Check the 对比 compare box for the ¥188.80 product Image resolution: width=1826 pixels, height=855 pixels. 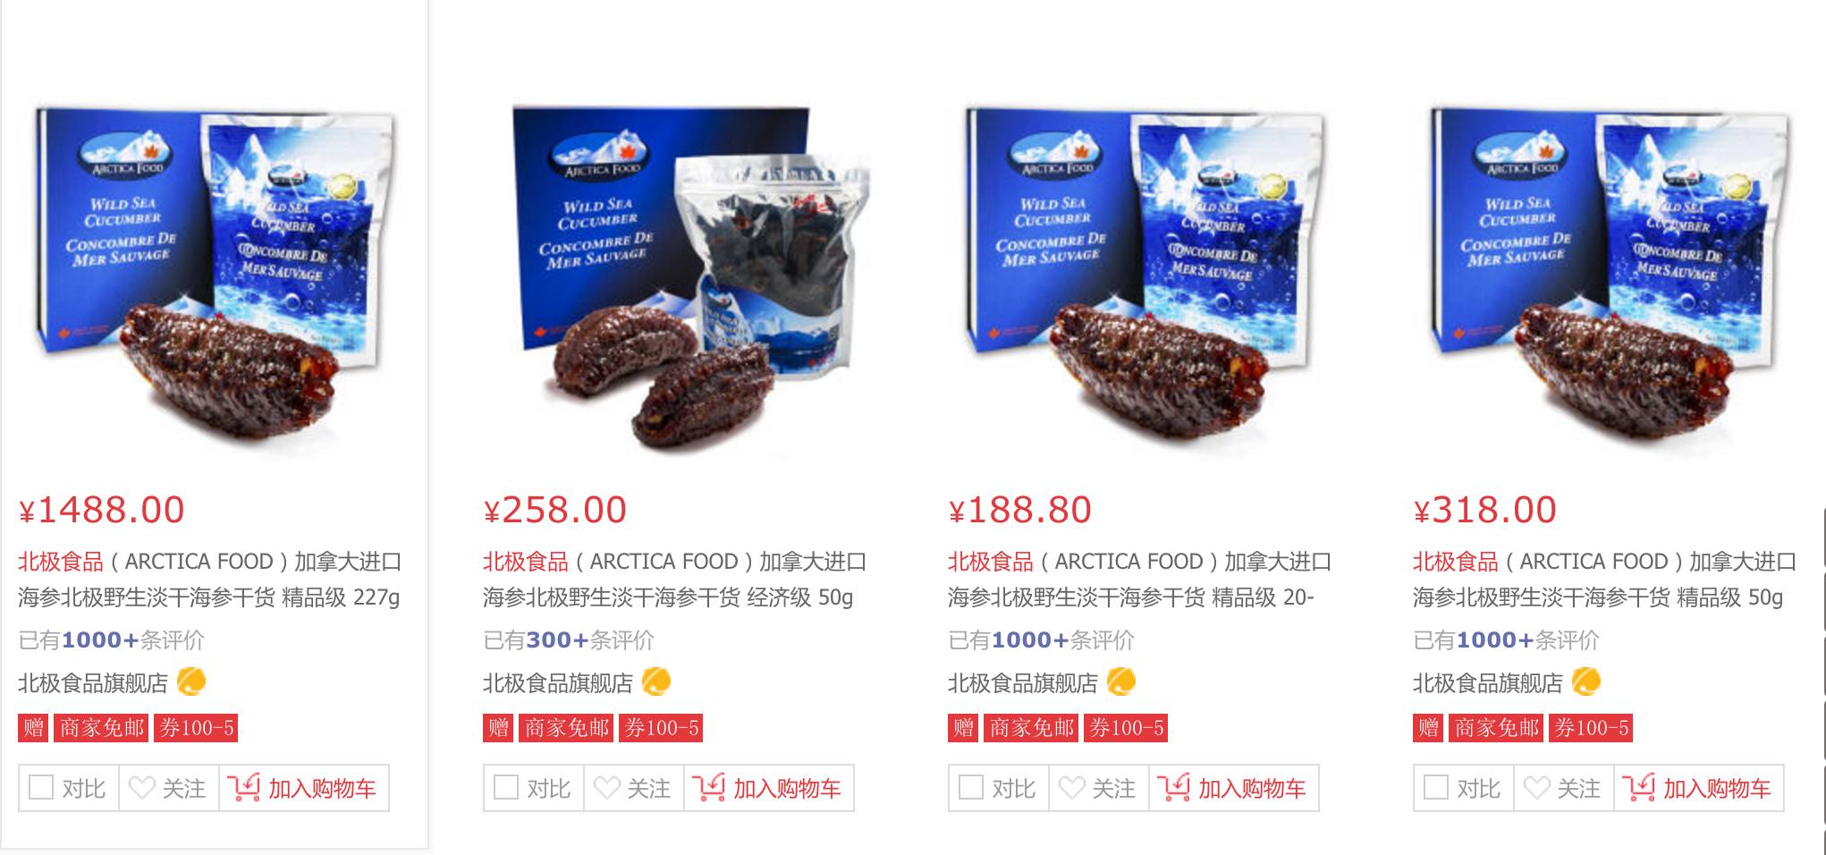[x=971, y=787]
